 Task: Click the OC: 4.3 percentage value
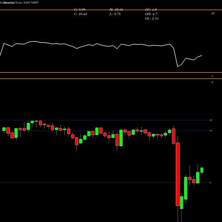151,10
